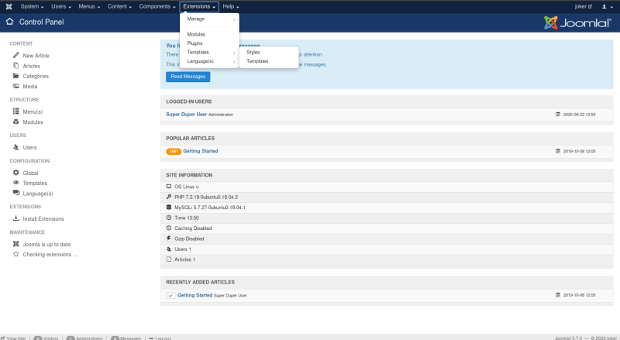The height and width of the screenshot is (340, 620).
Task: Click the Joomla logo icon in top bar
Action: pos(9,6)
